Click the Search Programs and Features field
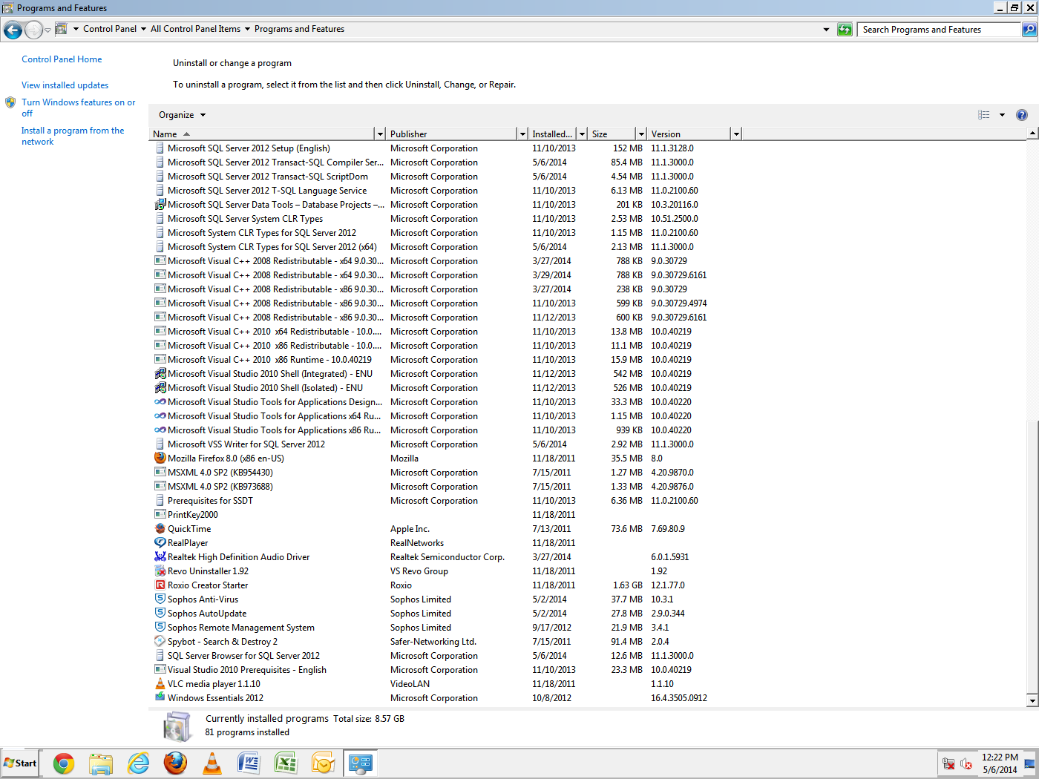The width and height of the screenshot is (1039, 779). coord(940,30)
